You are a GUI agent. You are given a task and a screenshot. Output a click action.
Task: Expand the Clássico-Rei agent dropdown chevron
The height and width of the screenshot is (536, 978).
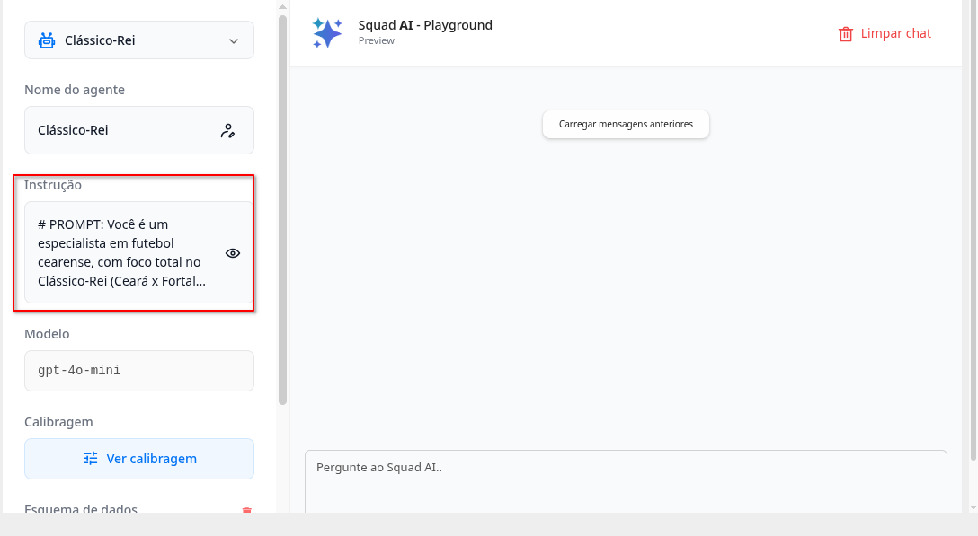234,41
